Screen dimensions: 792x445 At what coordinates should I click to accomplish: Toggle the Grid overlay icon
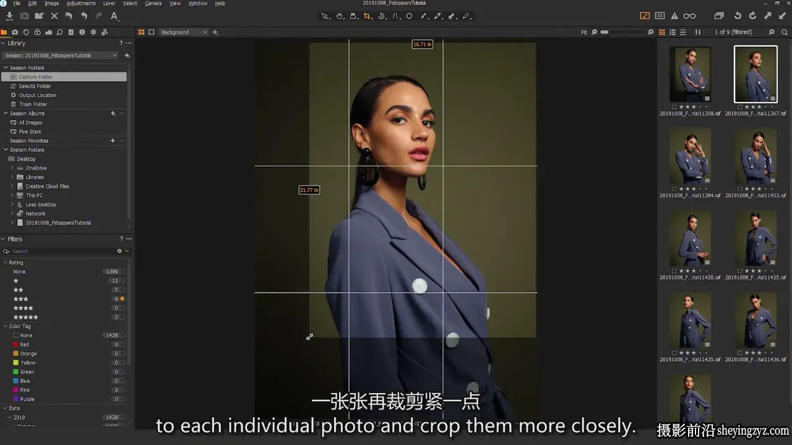(660, 16)
